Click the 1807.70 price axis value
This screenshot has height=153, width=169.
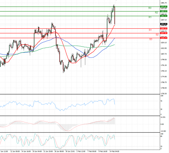(x=164, y=54)
